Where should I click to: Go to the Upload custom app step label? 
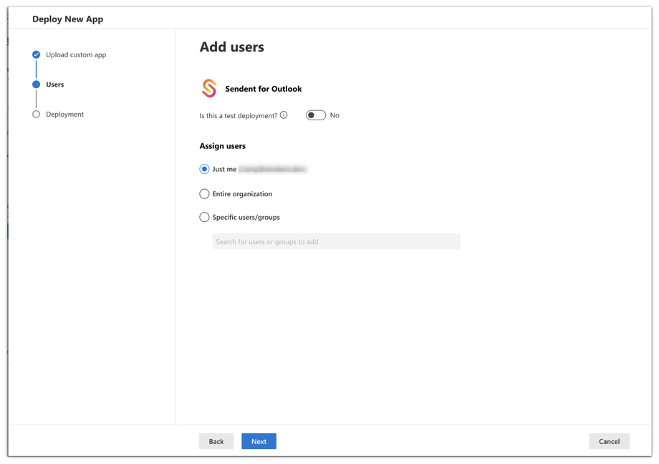76,55
